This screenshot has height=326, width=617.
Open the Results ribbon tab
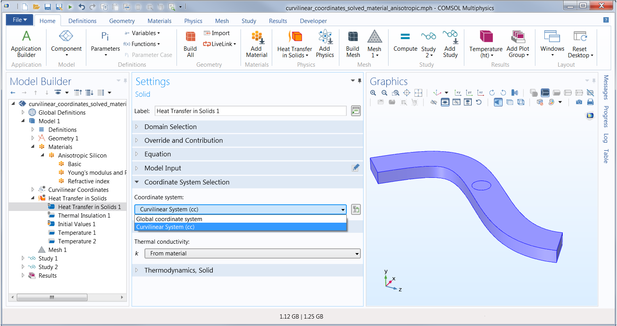[278, 21]
